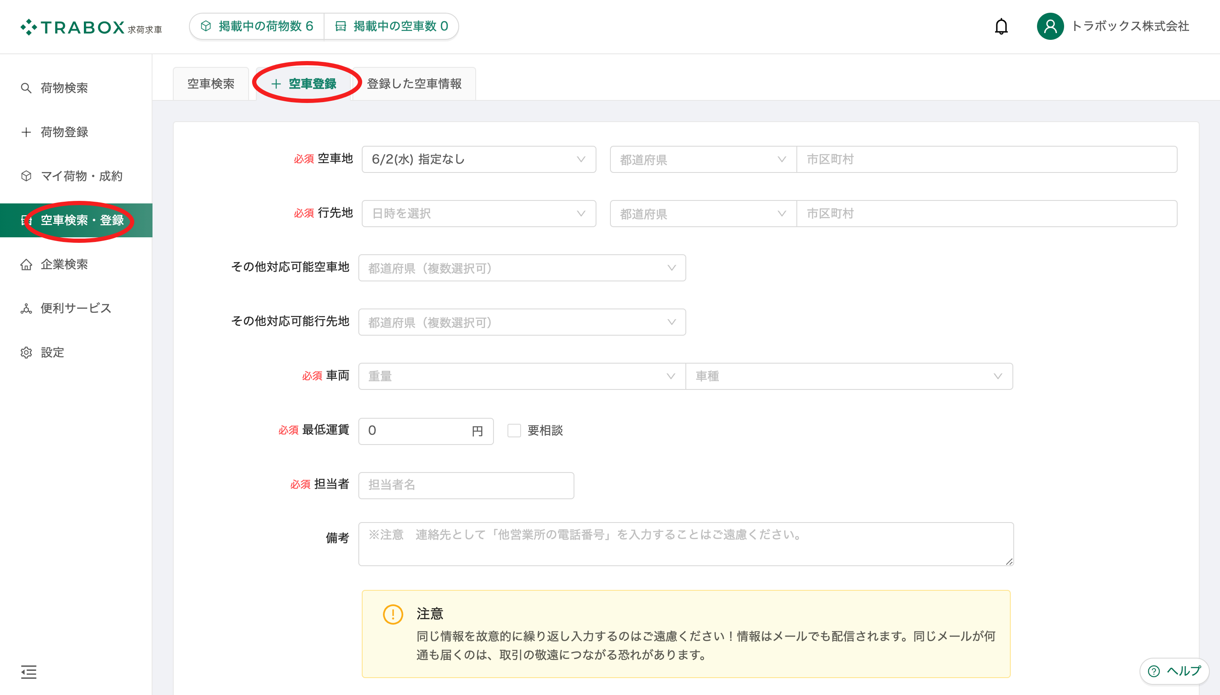
Task: Expand その他対応可能行先地 prefecture selector
Action: pyautogui.click(x=522, y=322)
